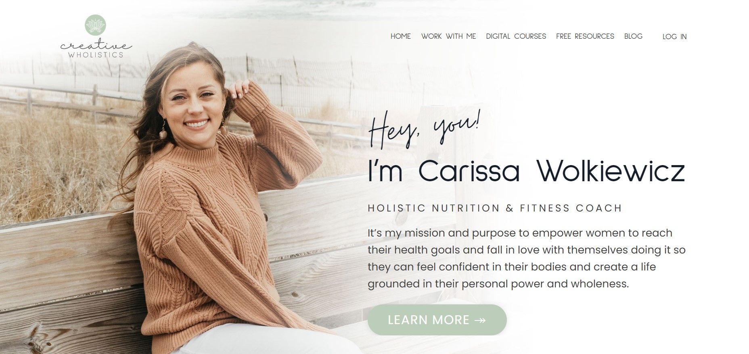Visit the Blog page
The width and height of the screenshot is (749, 354).
[633, 36]
